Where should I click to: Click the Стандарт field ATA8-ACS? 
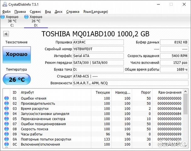131,76
